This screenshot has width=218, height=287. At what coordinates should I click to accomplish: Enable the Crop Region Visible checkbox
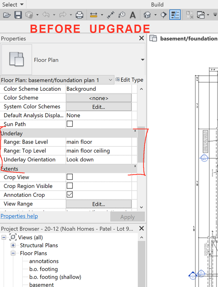(x=70, y=185)
